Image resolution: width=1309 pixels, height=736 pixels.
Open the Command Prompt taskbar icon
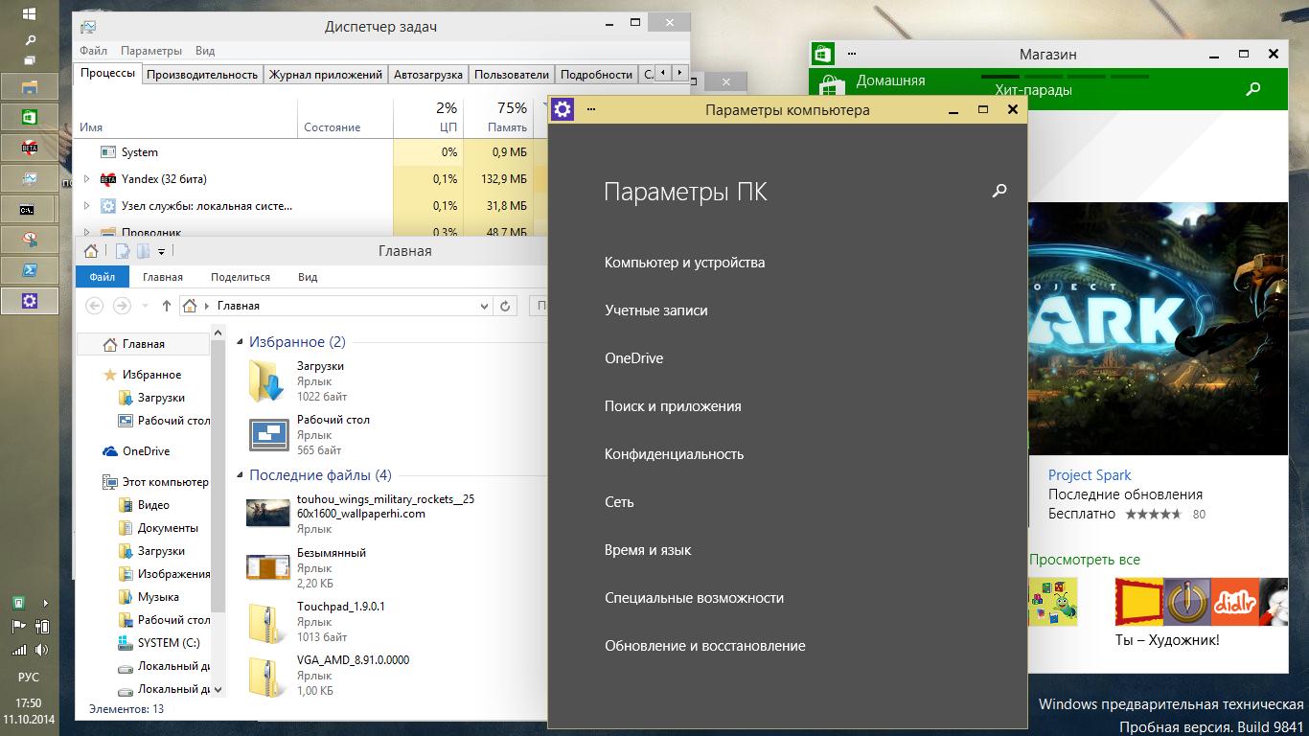[30, 208]
